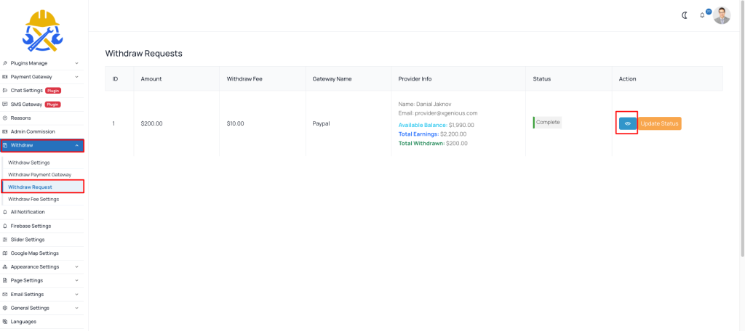Open Firebase Settings label

pos(31,226)
